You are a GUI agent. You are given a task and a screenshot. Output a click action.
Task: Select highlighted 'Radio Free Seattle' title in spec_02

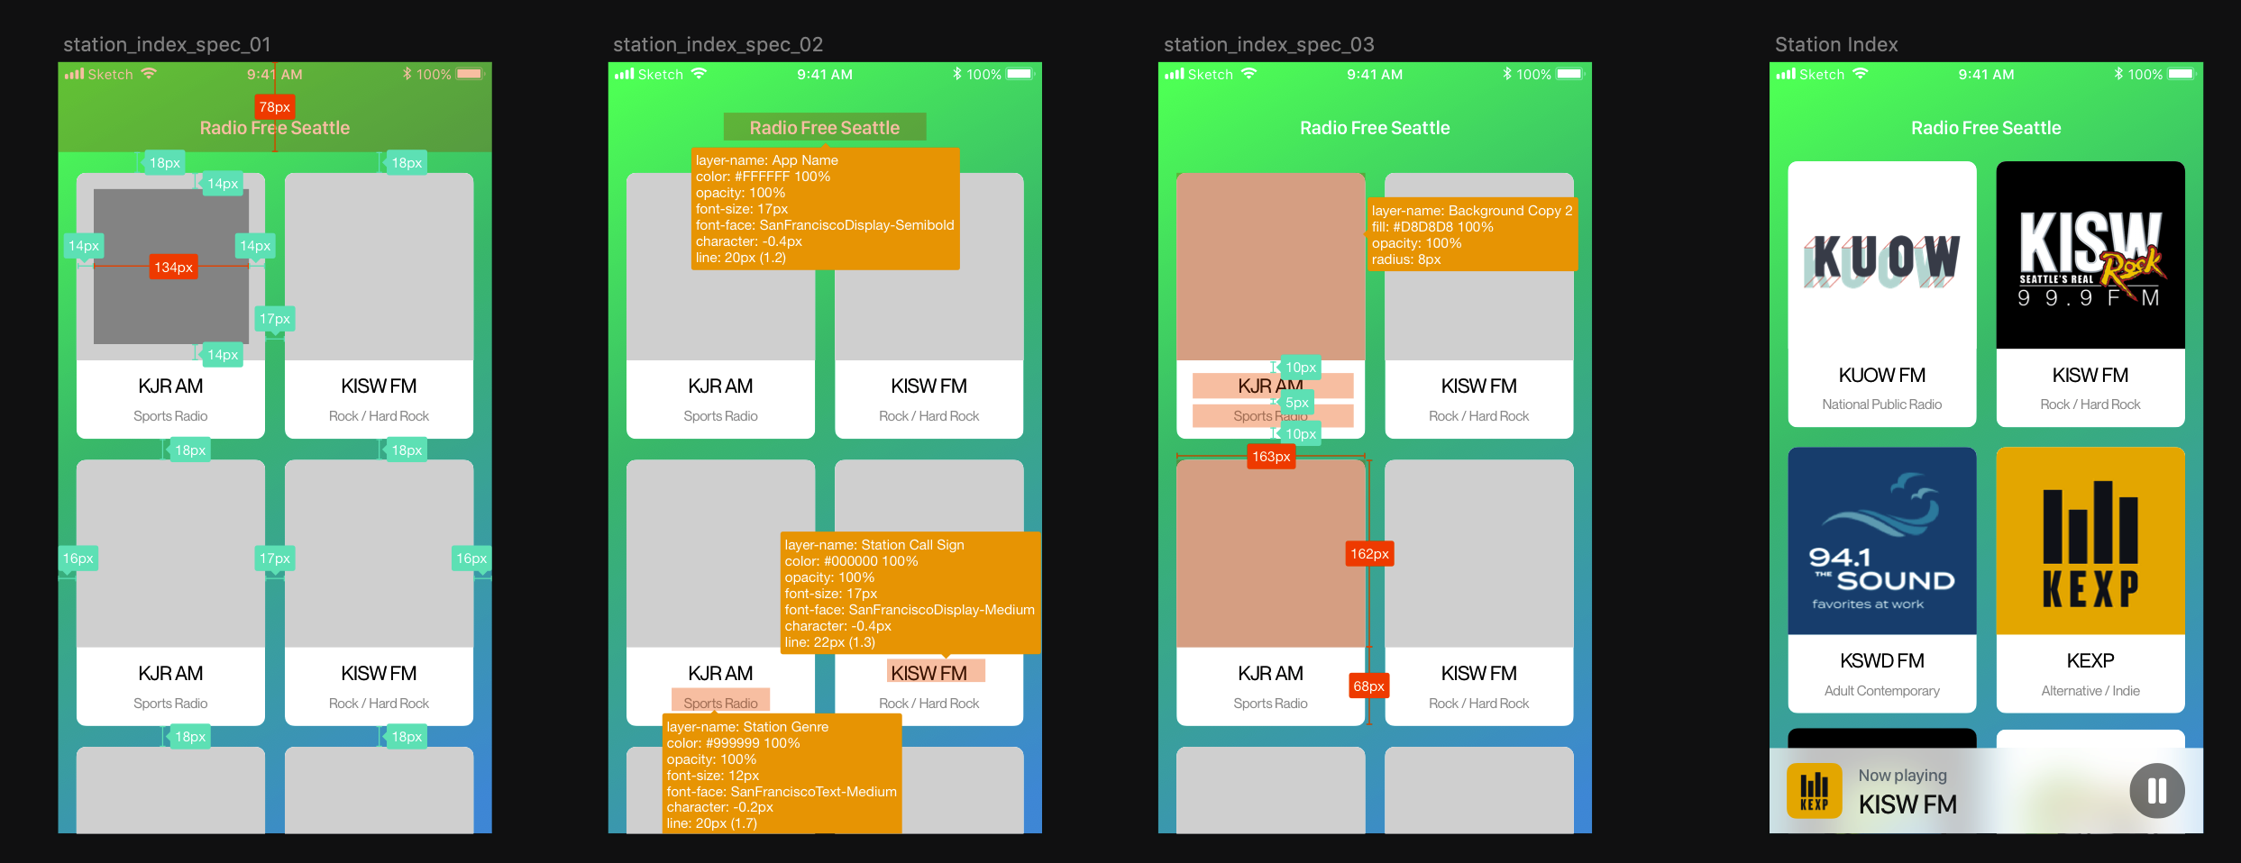pos(825,127)
